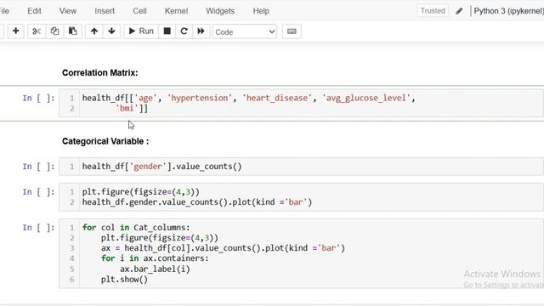Open the Kernel menu

(176, 11)
